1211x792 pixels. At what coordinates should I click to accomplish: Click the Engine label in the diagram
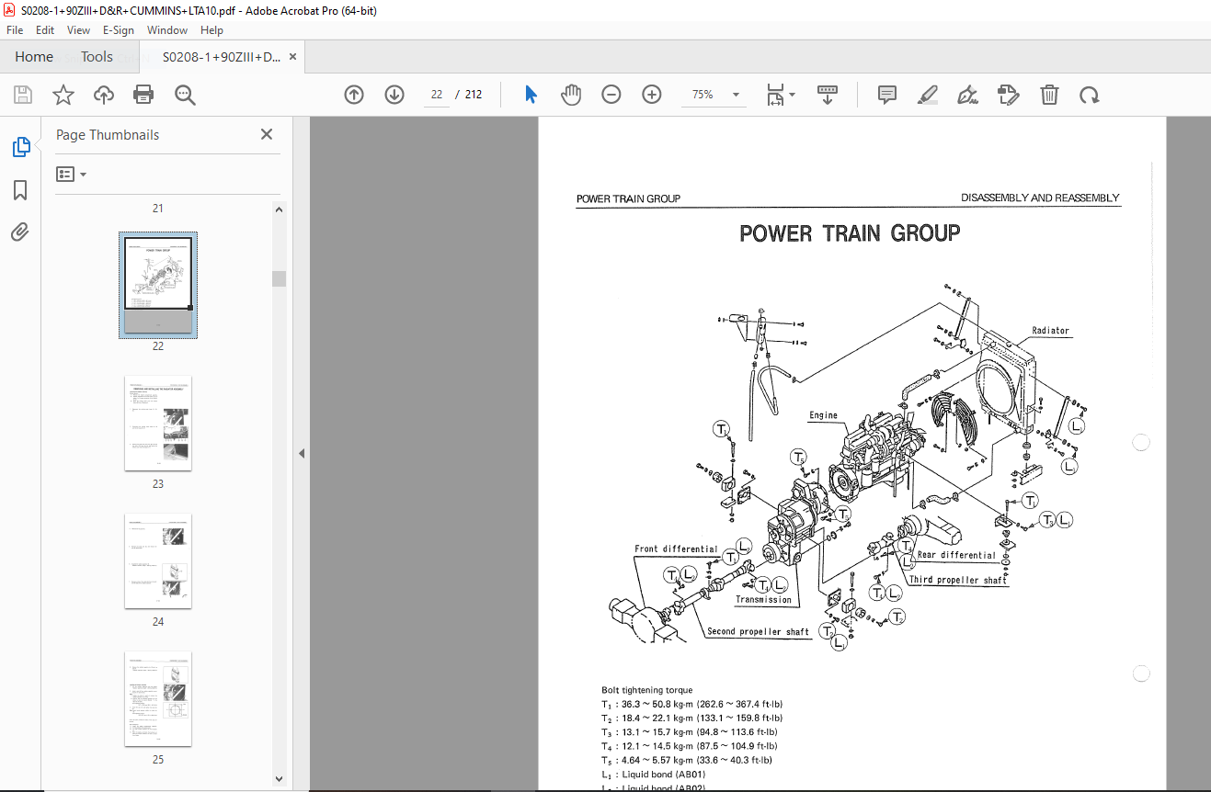point(823,415)
